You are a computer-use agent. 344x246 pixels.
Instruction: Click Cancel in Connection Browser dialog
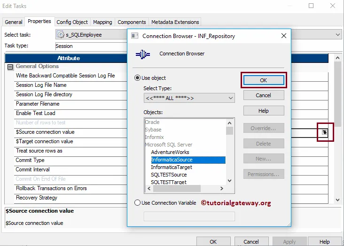[x=264, y=95]
